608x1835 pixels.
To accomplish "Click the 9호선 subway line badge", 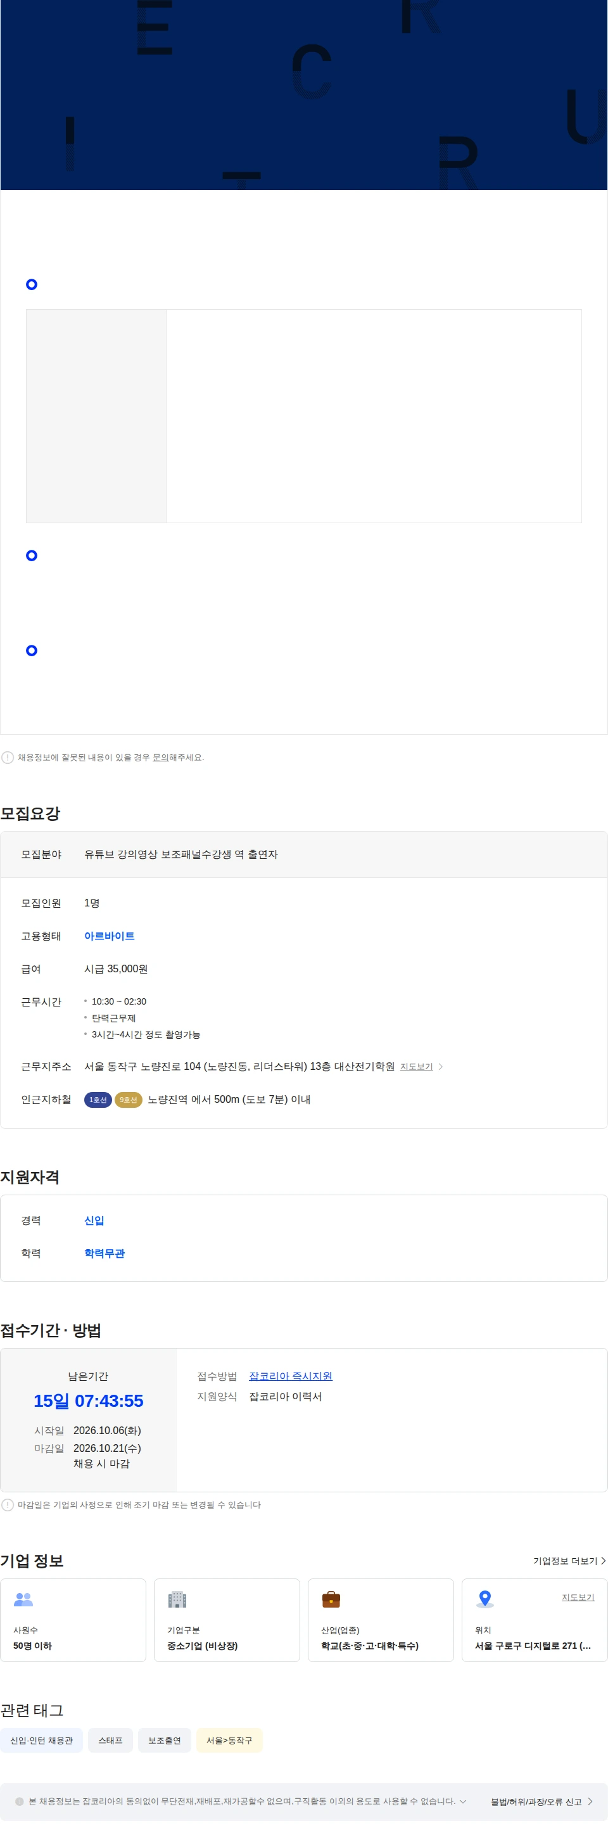I will [128, 1100].
